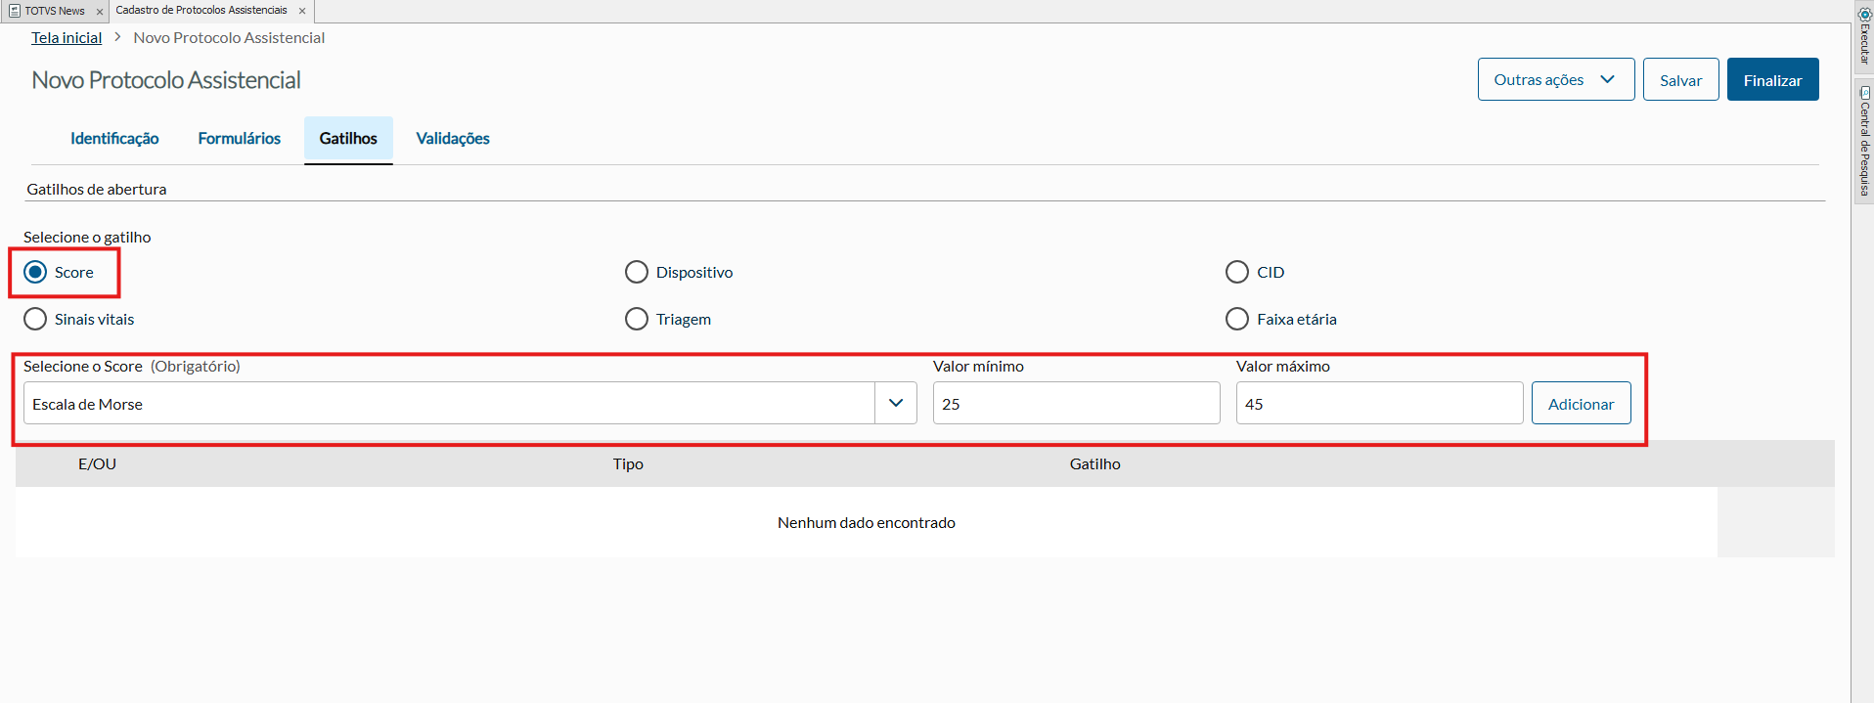Click the Valor mínimo input field
1874x703 pixels.
(1076, 403)
